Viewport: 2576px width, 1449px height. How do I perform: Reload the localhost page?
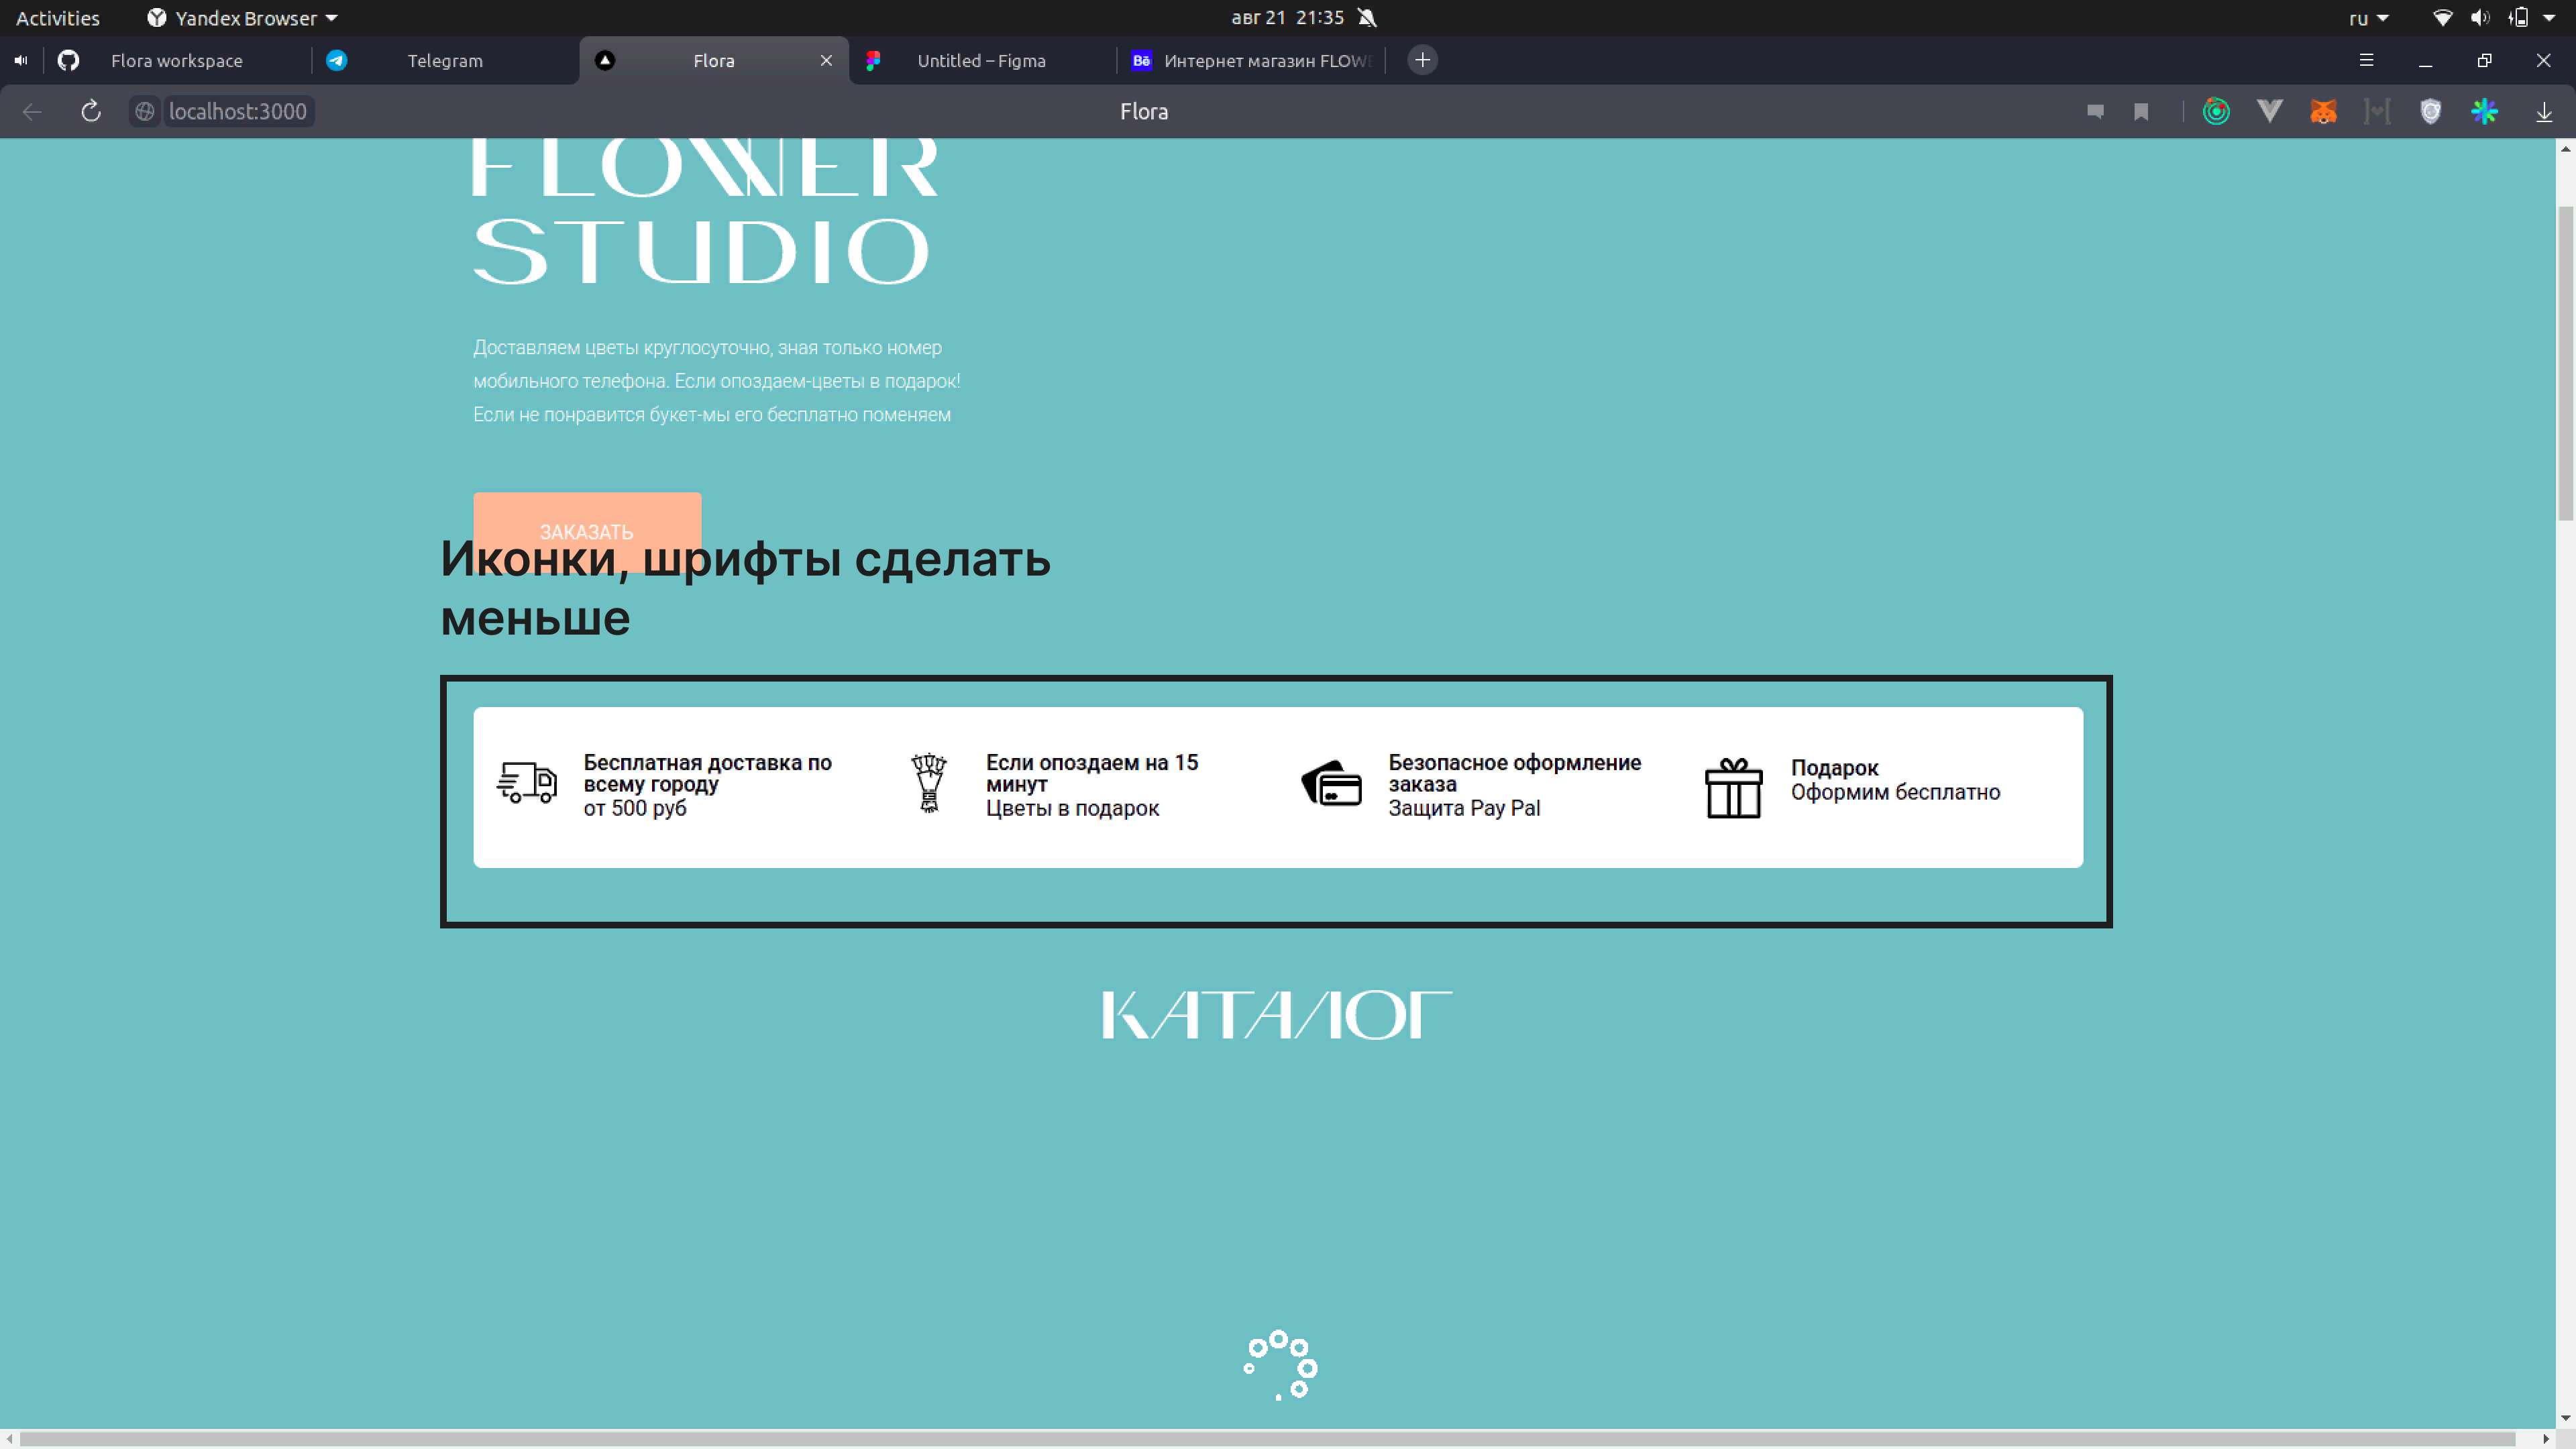point(91,111)
